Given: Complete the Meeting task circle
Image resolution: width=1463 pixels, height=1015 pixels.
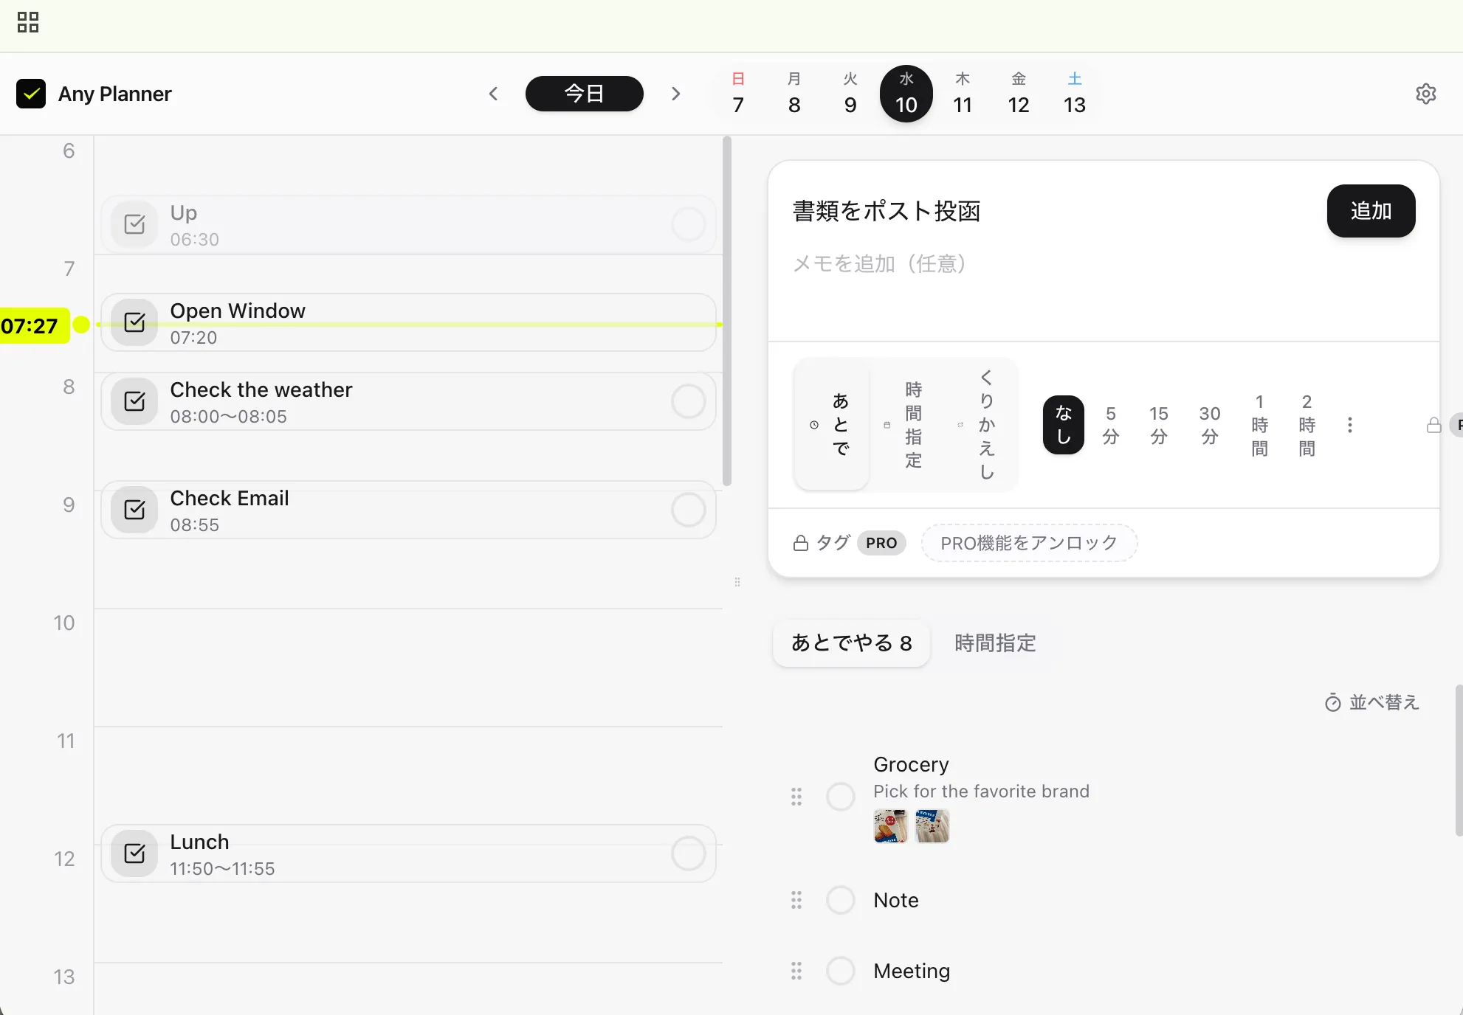Looking at the screenshot, I should [841, 971].
